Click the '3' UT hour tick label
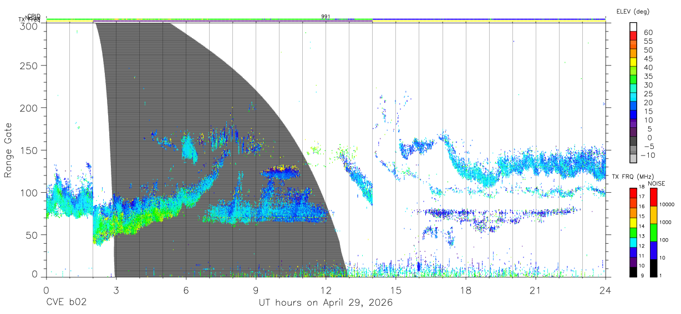The height and width of the screenshot is (314, 681). tap(116, 290)
